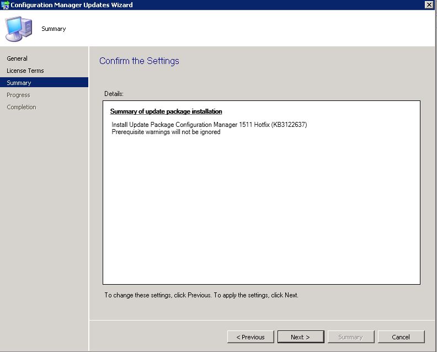Click the 'Confirm the Settings' heading
This screenshot has height=352, width=437.
[139, 61]
